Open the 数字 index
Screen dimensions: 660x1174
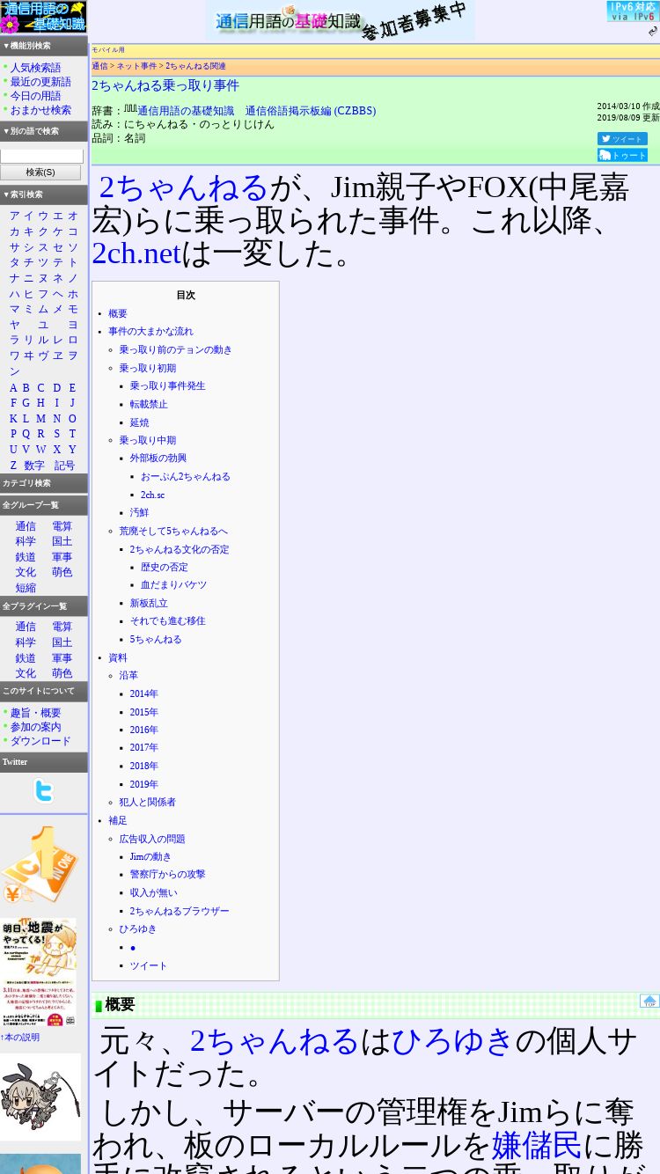33,466
